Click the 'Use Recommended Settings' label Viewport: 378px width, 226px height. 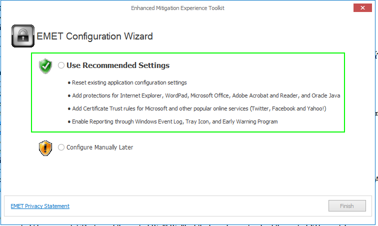[x=118, y=65]
